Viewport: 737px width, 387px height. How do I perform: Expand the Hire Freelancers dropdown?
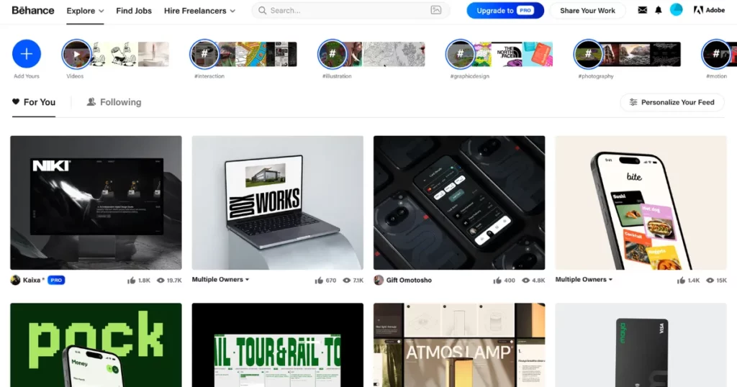[199, 11]
